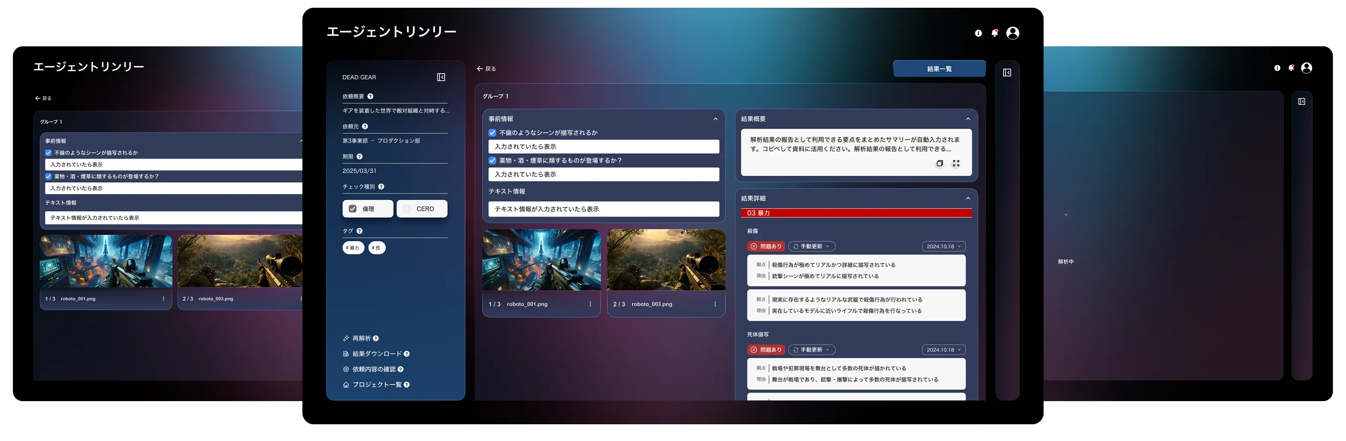
Task: Collapse the 結果概要 section
Action: 968,119
